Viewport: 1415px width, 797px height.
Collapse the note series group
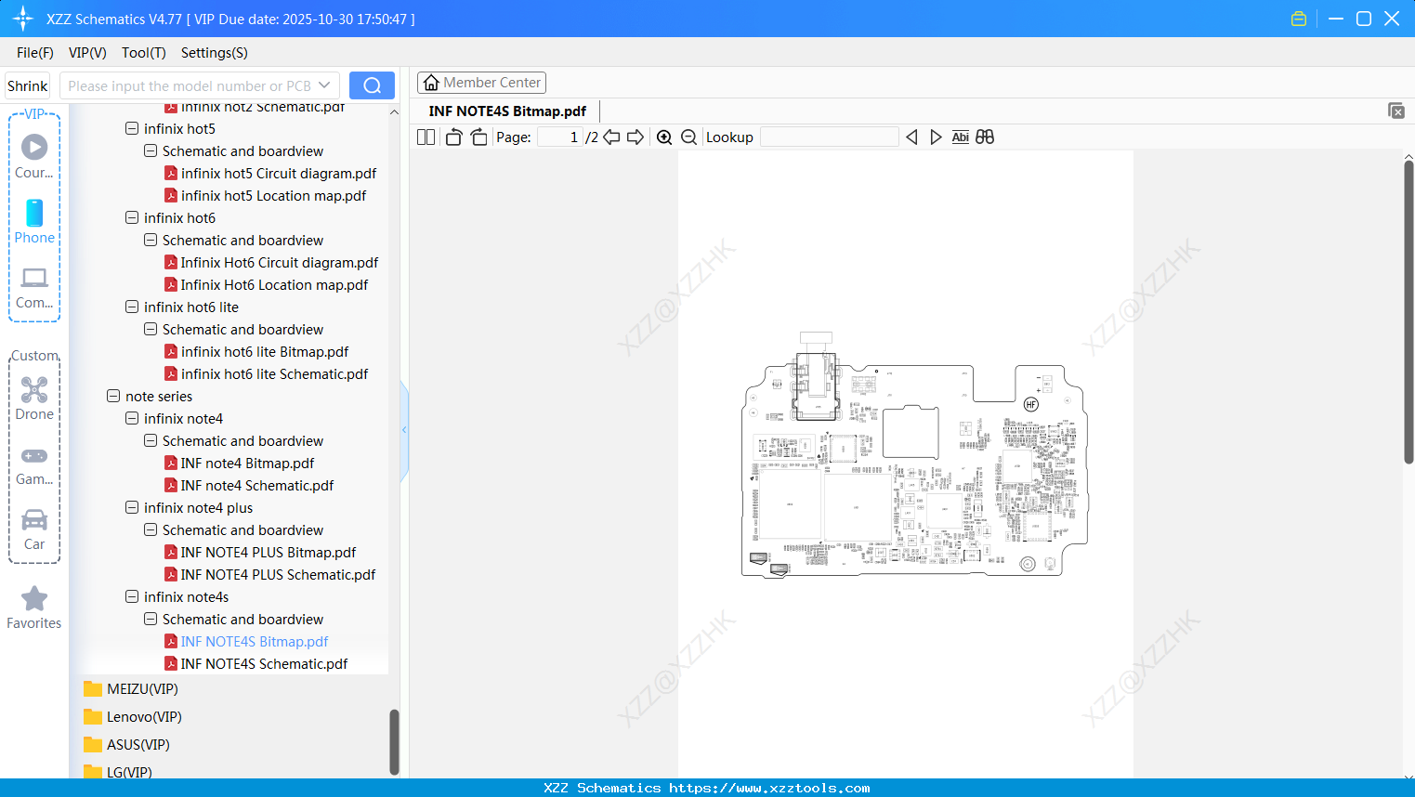112,396
